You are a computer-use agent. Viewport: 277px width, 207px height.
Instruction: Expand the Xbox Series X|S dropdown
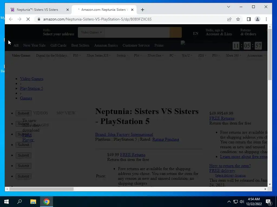point(98,56)
